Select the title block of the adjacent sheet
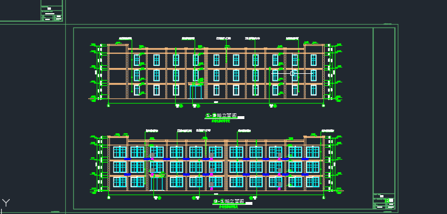Screen dimensions: 447x214 click(52, 14)
